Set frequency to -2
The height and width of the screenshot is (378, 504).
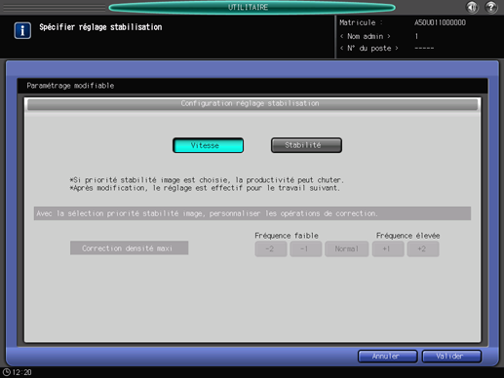[x=271, y=249]
